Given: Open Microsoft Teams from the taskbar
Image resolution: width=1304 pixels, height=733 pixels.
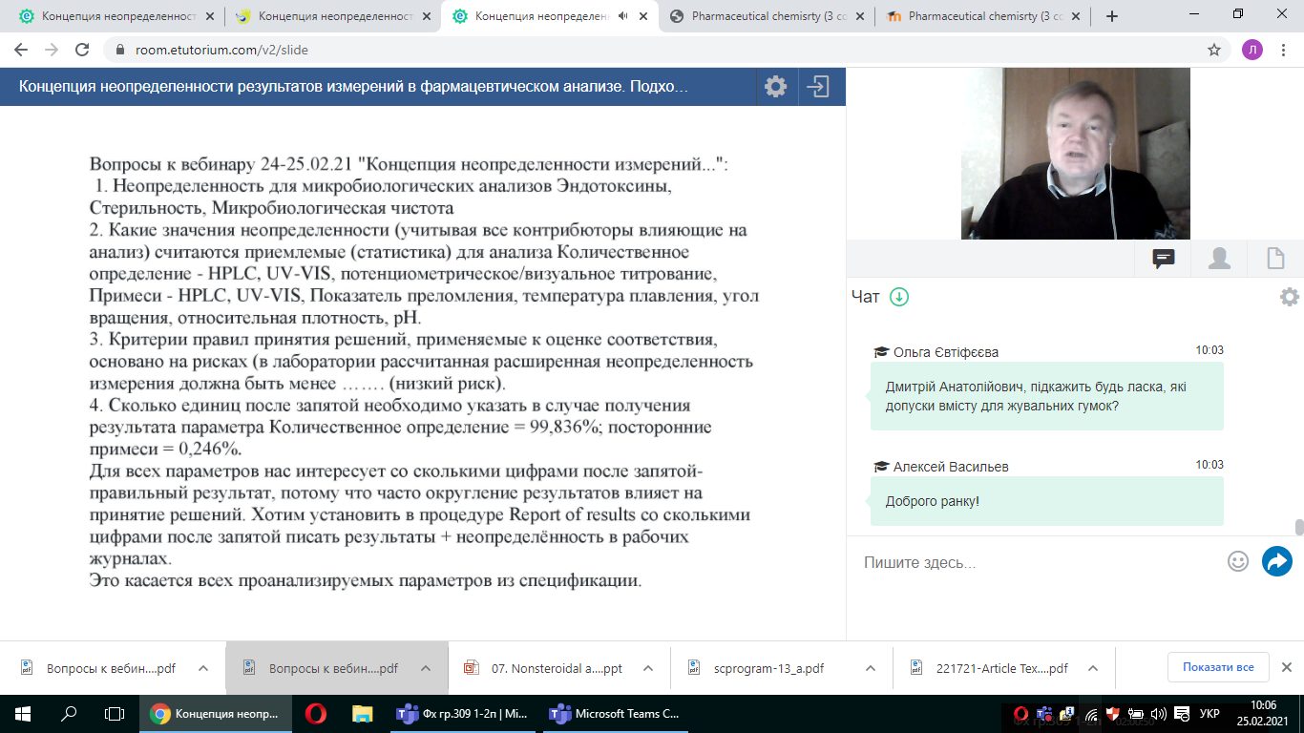Looking at the screenshot, I should click(616, 713).
